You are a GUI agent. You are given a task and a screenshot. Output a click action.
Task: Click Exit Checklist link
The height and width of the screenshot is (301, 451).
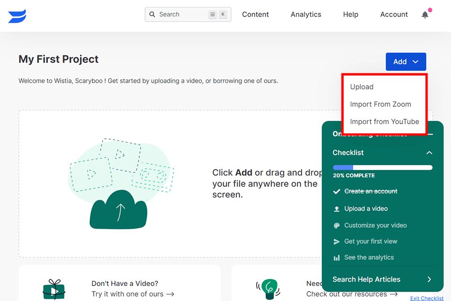(427, 298)
